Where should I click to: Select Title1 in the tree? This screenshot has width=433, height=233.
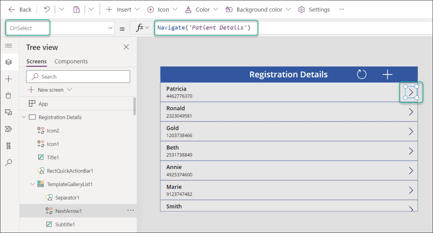pyautogui.click(x=53, y=157)
